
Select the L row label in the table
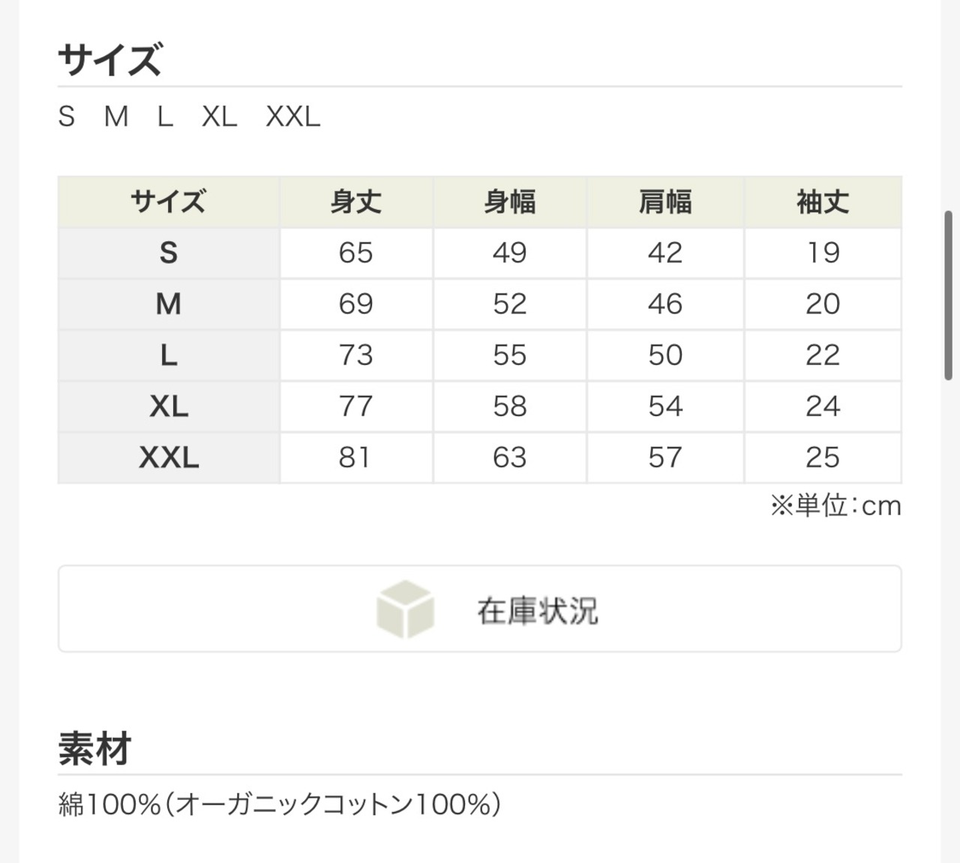point(169,355)
